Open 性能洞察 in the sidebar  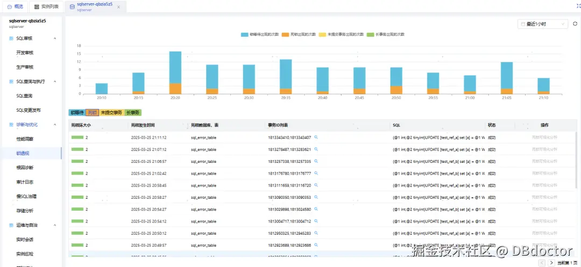click(x=25, y=139)
